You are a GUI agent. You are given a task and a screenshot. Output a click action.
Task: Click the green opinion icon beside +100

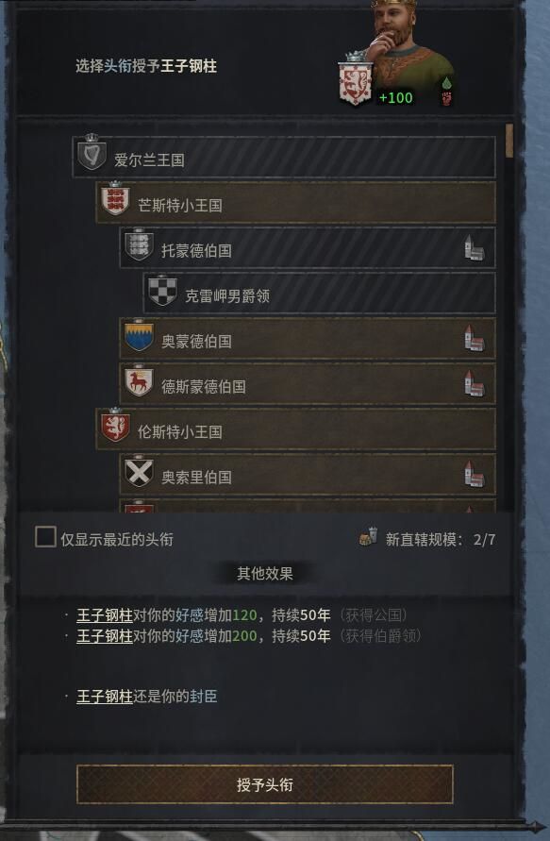(x=446, y=83)
